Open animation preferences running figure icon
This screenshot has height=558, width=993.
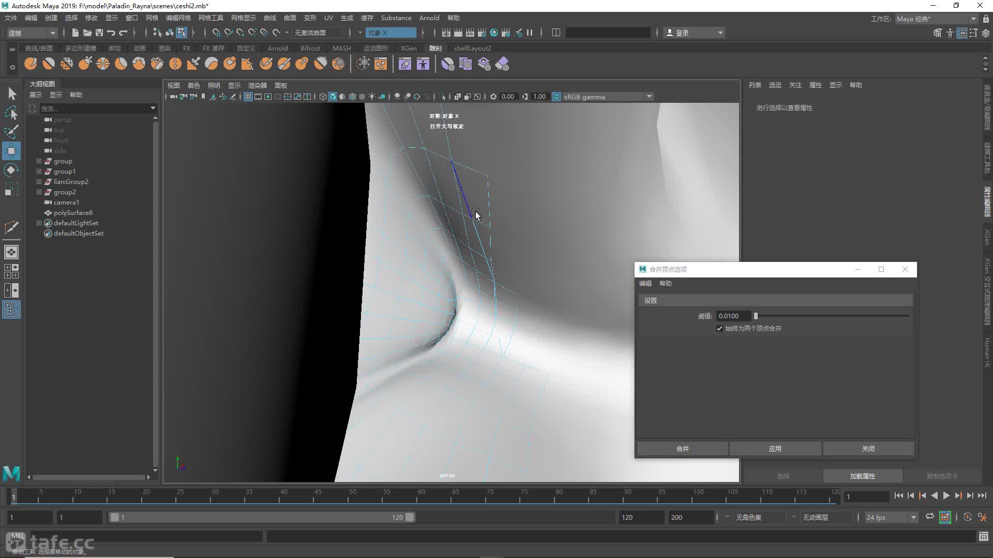click(983, 517)
